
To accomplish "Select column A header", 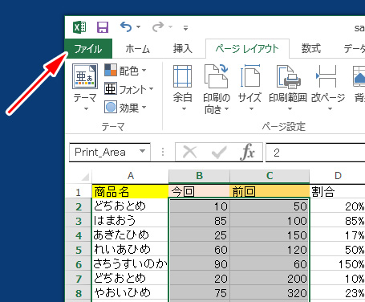I will [x=130, y=176].
